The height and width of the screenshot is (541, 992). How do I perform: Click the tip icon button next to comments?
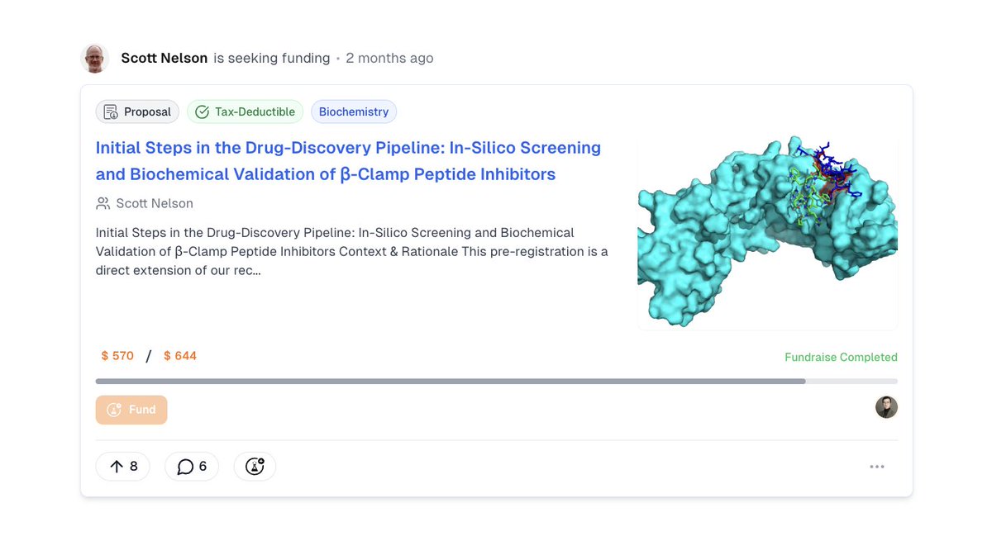pyautogui.click(x=255, y=467)
